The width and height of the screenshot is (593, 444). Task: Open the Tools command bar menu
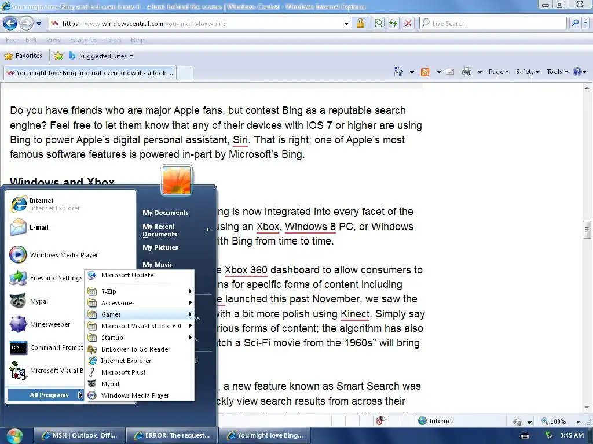[x=557, y=72]
